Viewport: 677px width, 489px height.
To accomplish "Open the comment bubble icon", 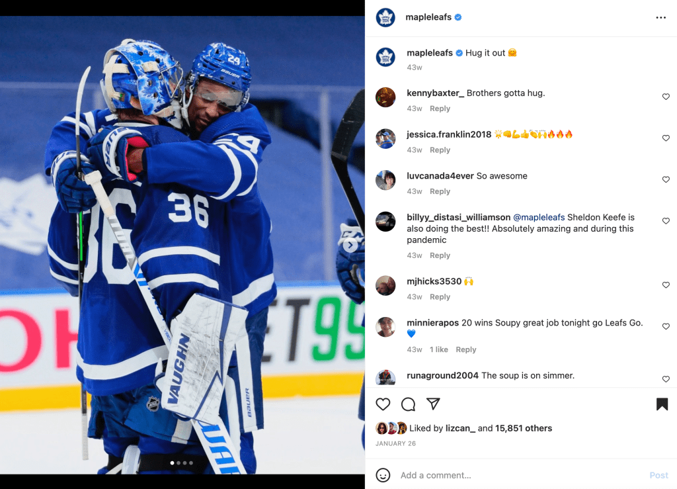I will pyautogui.click(x=408, y=404).
